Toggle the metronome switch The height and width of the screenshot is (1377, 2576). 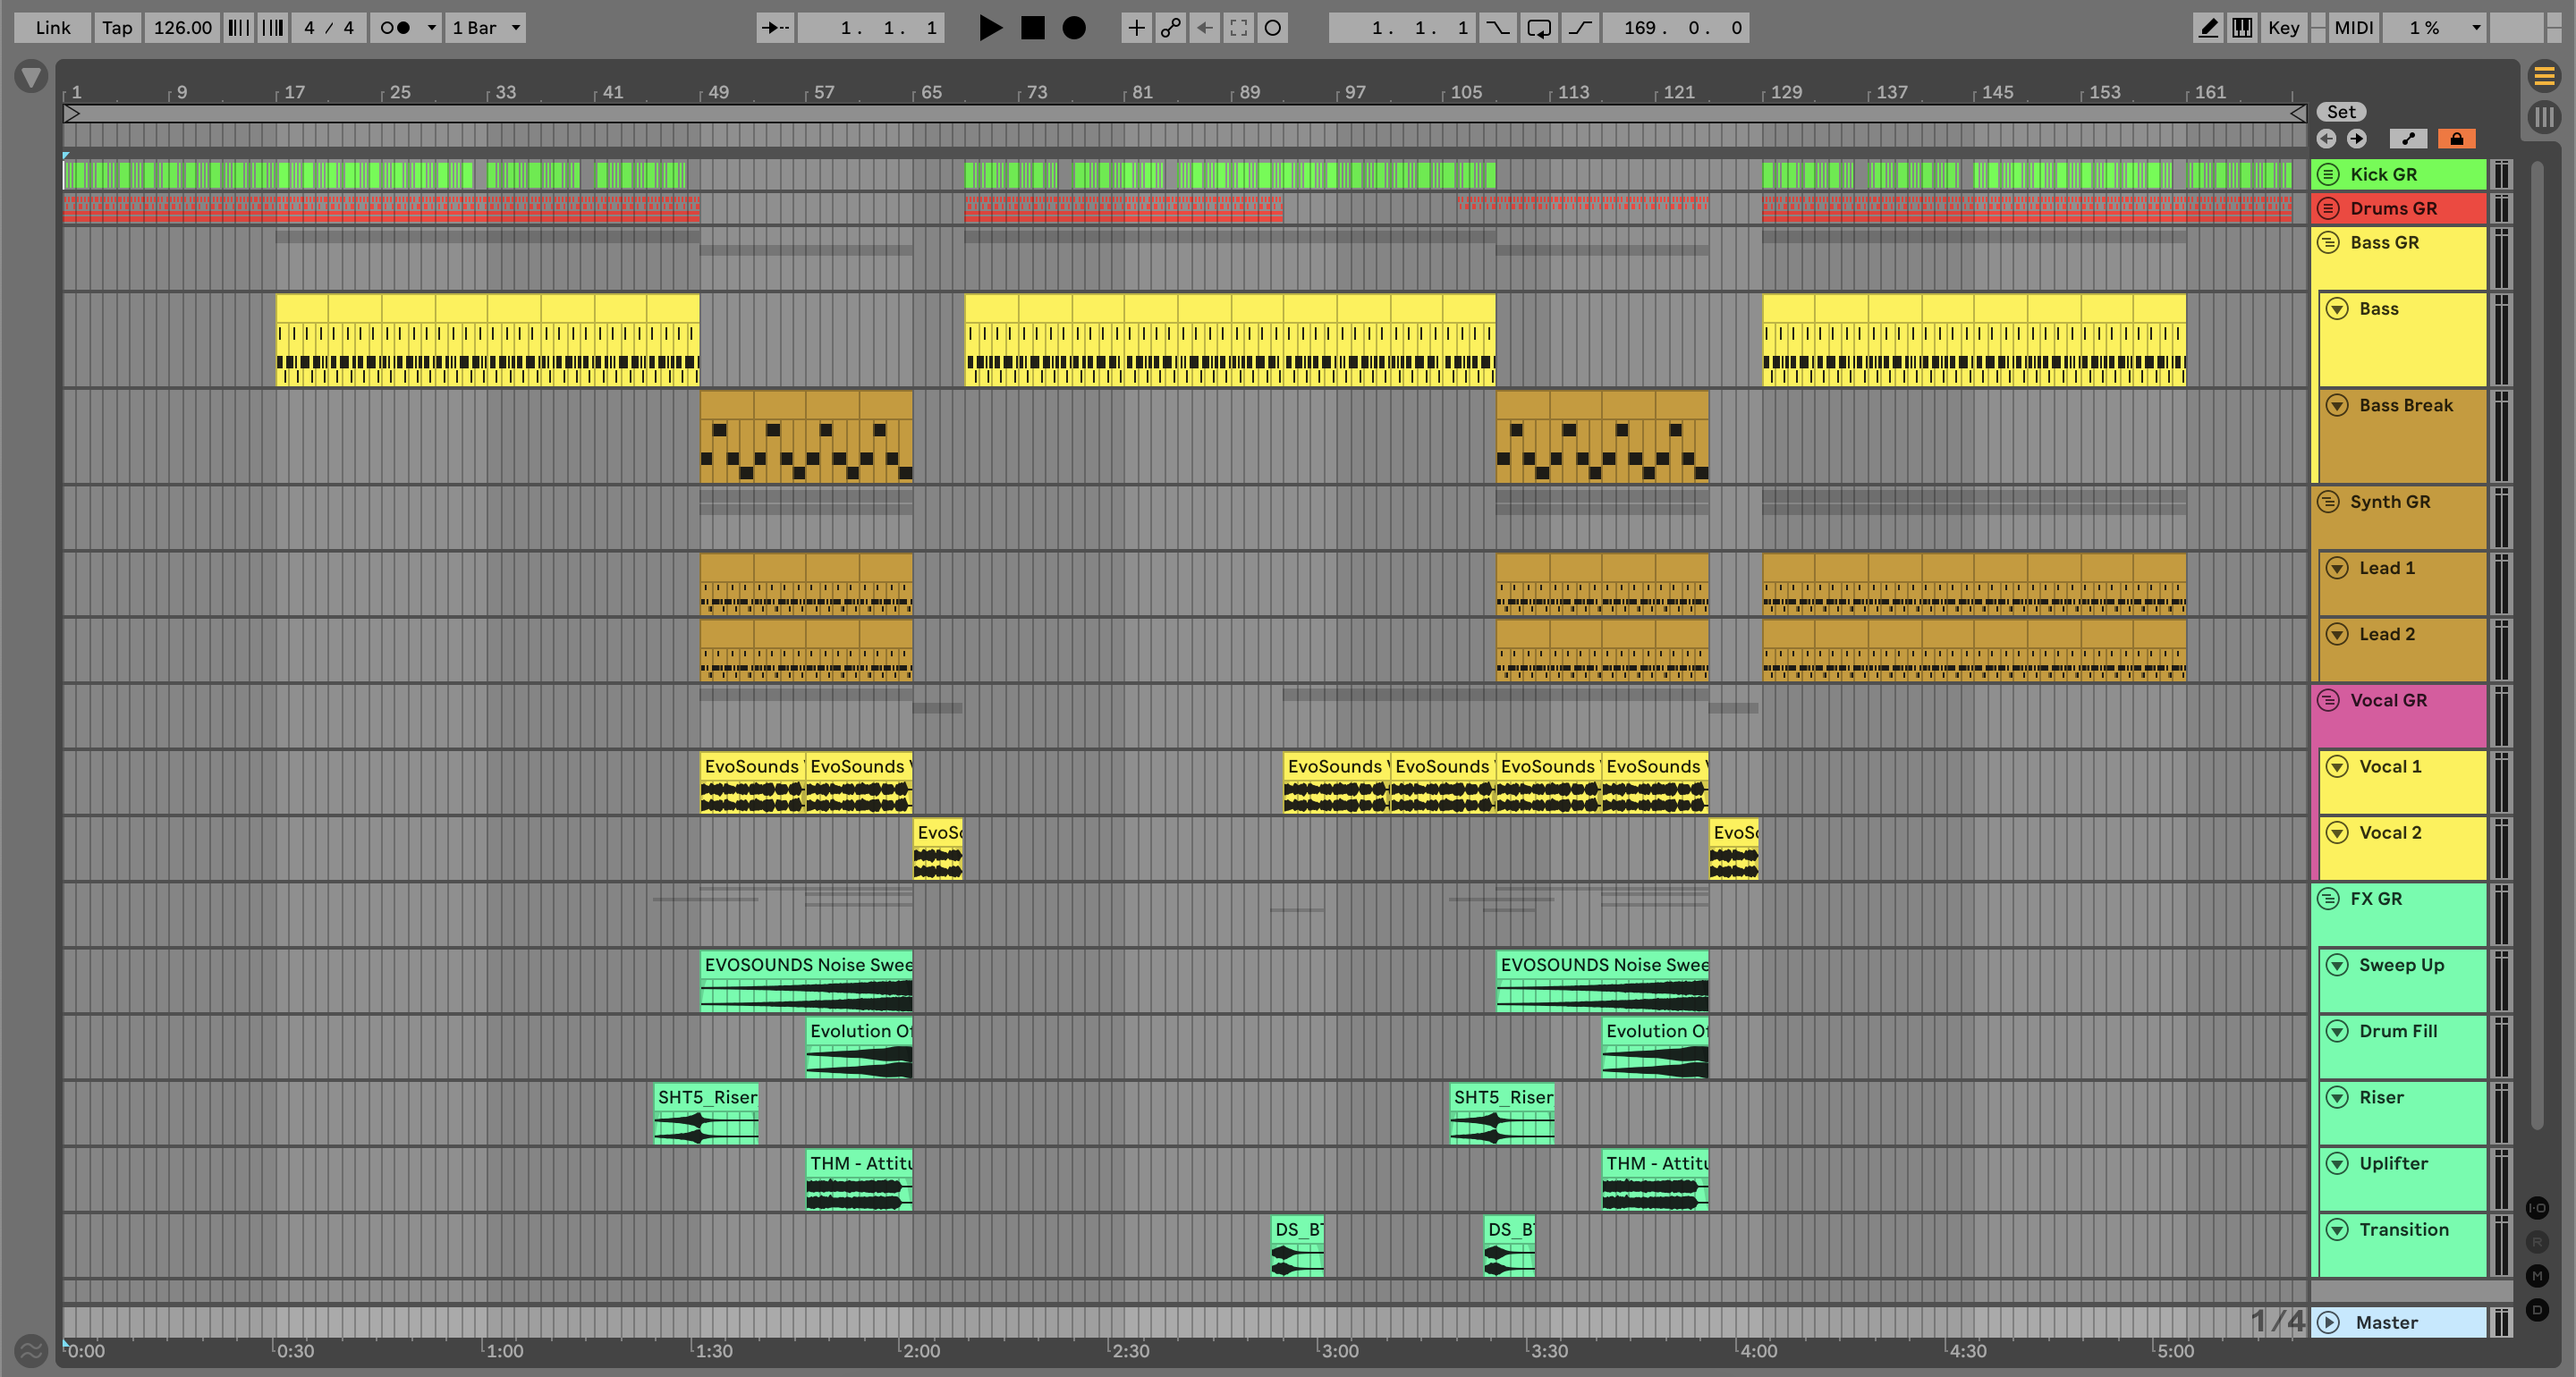(396, 28)
